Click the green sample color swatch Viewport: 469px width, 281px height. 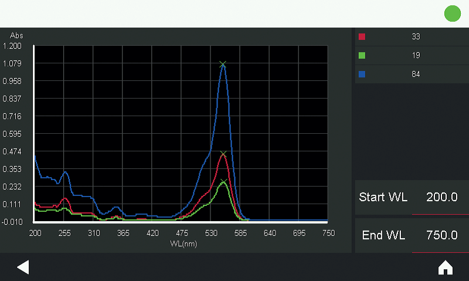pos(362,56)
